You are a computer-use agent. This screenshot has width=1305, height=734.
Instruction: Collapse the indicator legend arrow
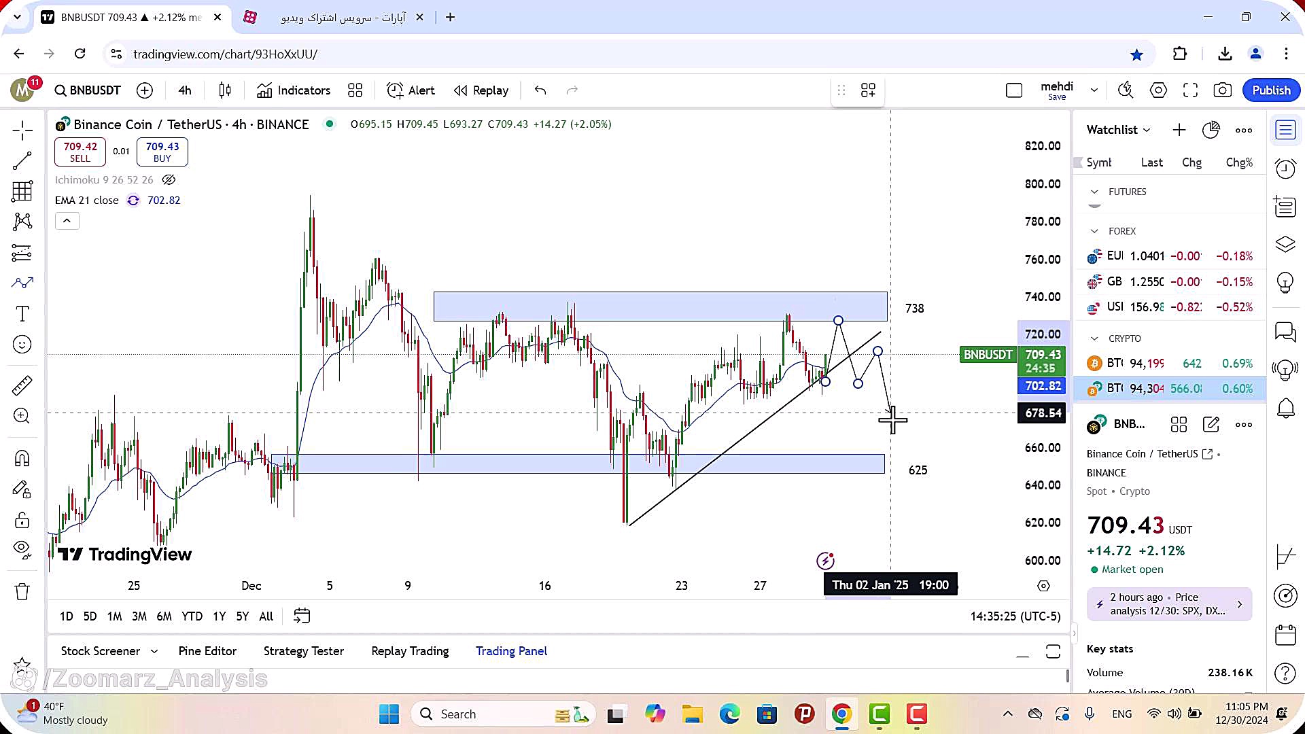tap(67, 221)
